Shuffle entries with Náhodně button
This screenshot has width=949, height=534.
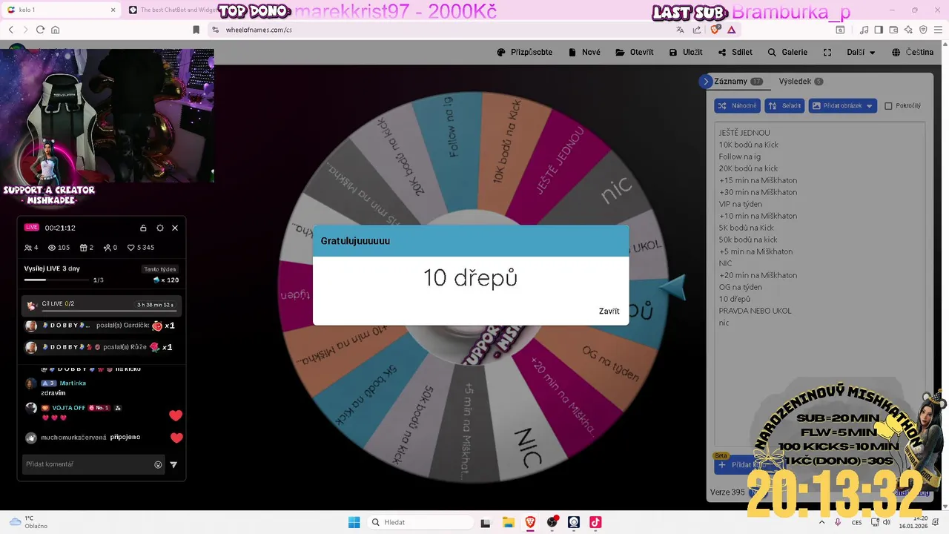(x=737, y=106)
